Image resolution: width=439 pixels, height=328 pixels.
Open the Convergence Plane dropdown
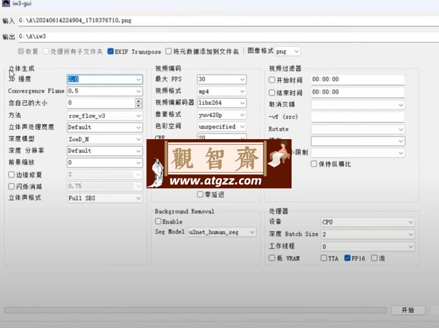click(x=105, y=91)
